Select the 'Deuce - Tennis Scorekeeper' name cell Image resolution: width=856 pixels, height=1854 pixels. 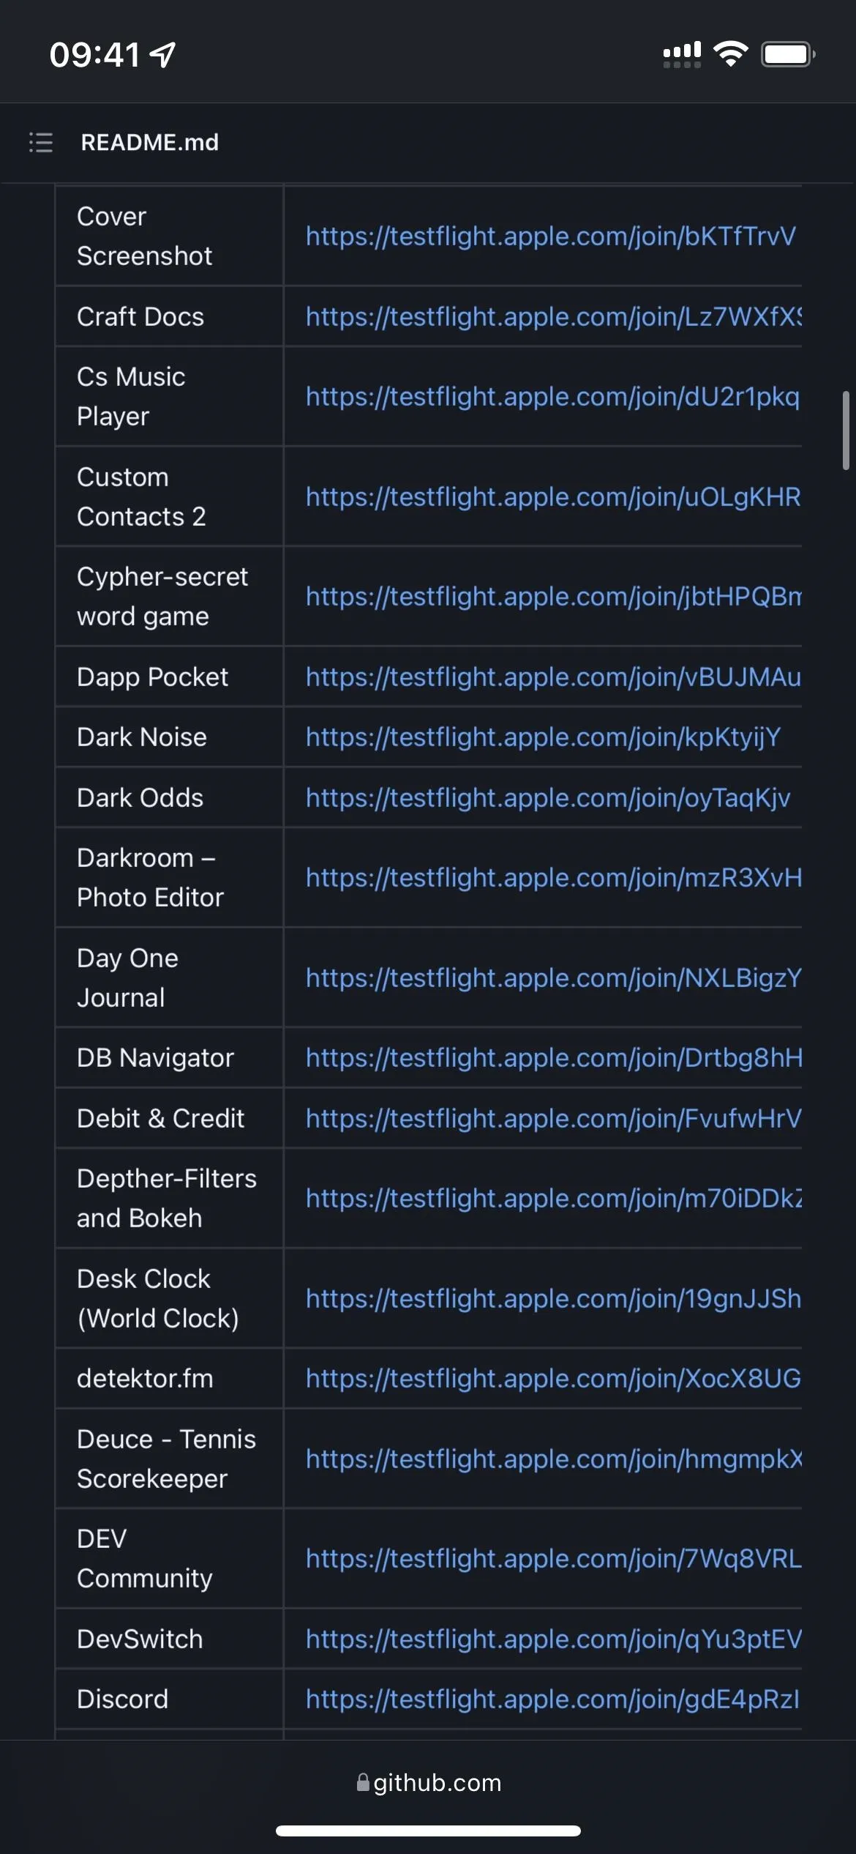coord(169,1459)
